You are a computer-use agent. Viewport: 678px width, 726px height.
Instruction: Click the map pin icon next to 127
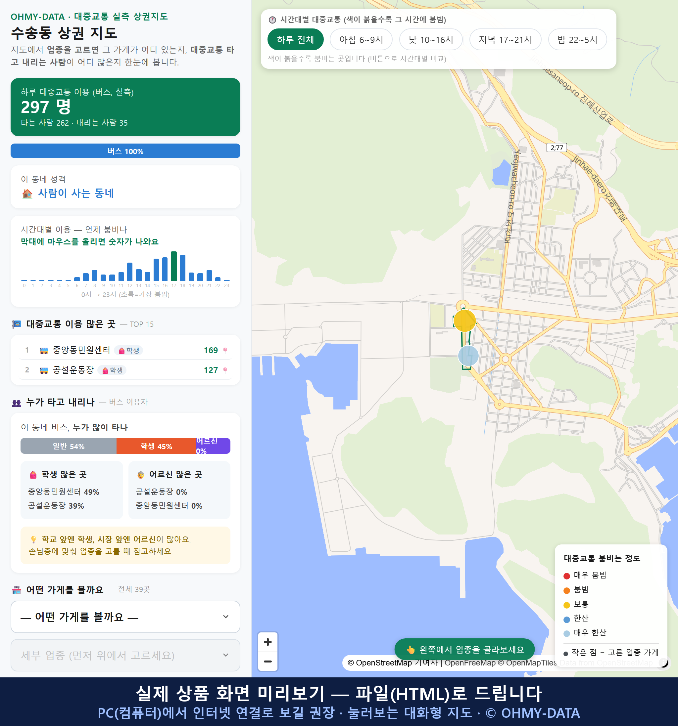point(225,370)
